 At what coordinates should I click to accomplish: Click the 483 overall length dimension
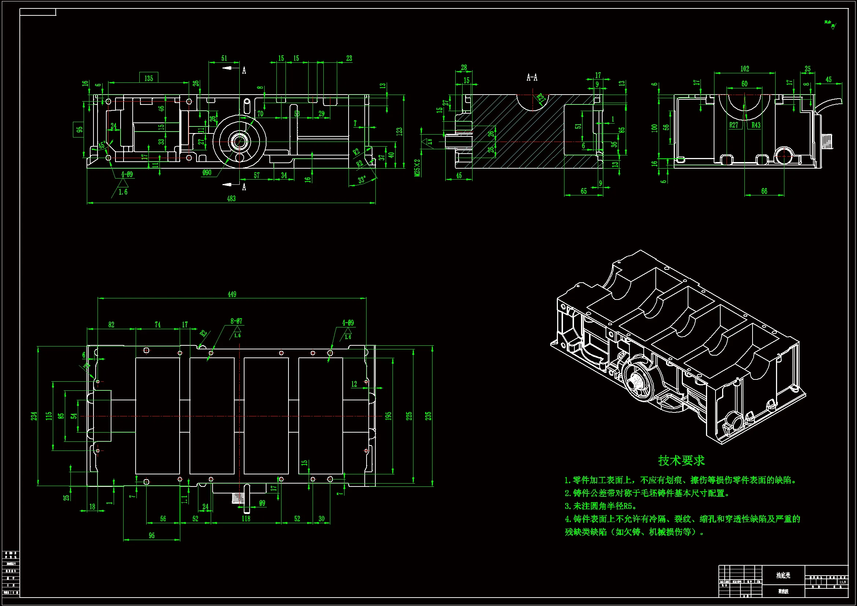click(231, 199)
